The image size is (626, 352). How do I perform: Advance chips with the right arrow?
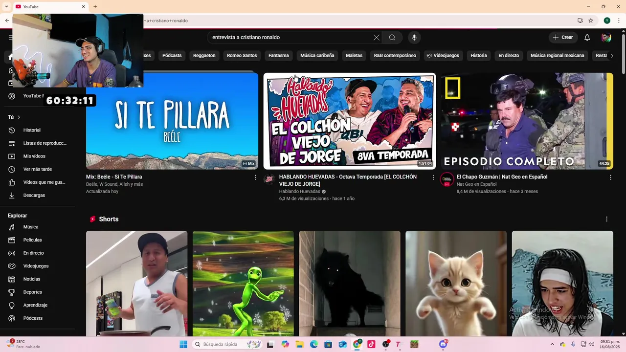point(611,56)
